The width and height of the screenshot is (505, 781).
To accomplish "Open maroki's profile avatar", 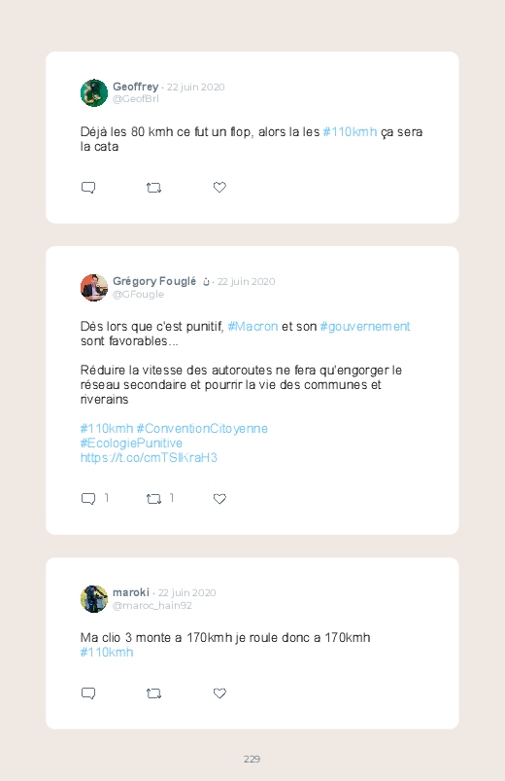I will (x=94, y=599).
